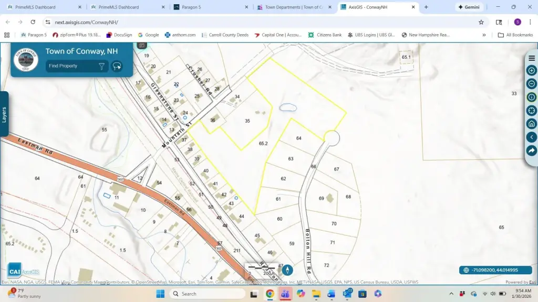Click the compass north arrow icon

point(287,270)
